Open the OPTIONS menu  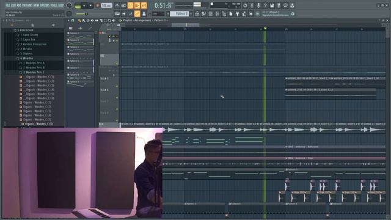(x=45, y=5)
